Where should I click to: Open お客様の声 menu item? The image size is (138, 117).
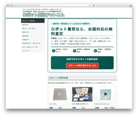click(33, 40)
